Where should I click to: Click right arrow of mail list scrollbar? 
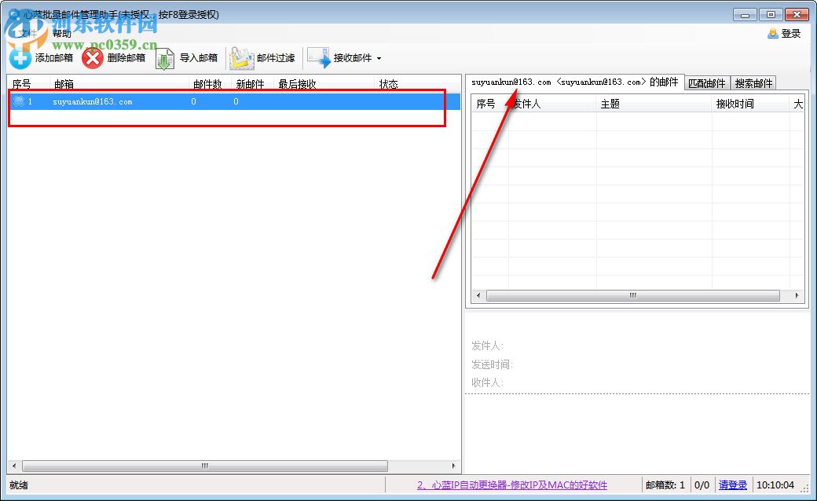(x=797, y=295)
